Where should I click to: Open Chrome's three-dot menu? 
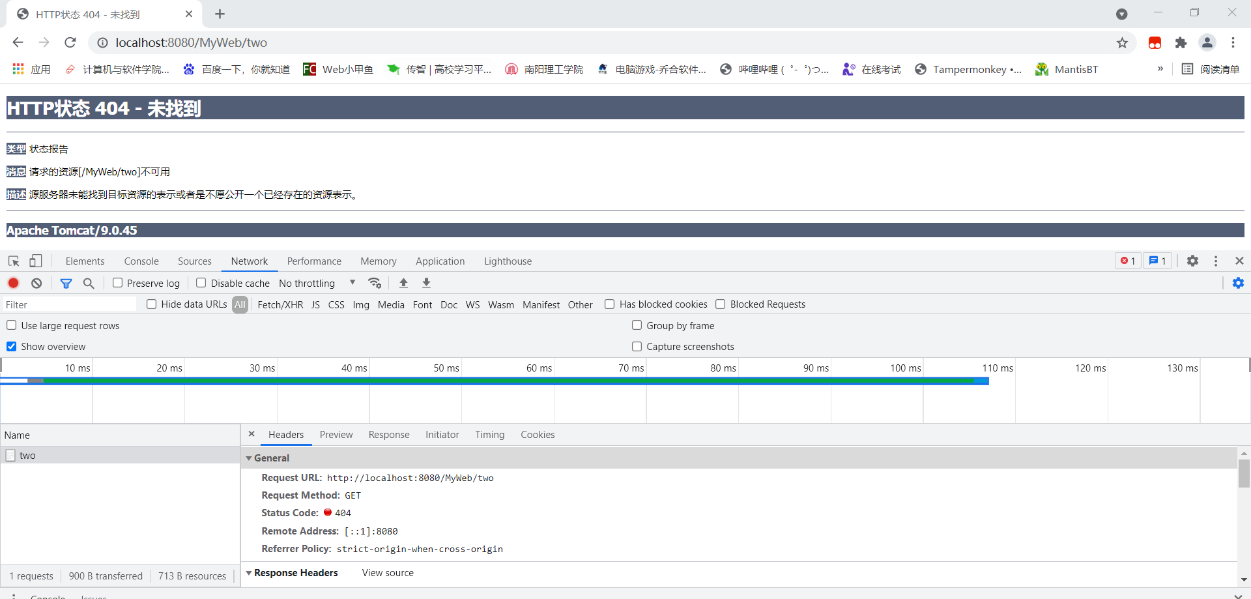(1233, 42)
